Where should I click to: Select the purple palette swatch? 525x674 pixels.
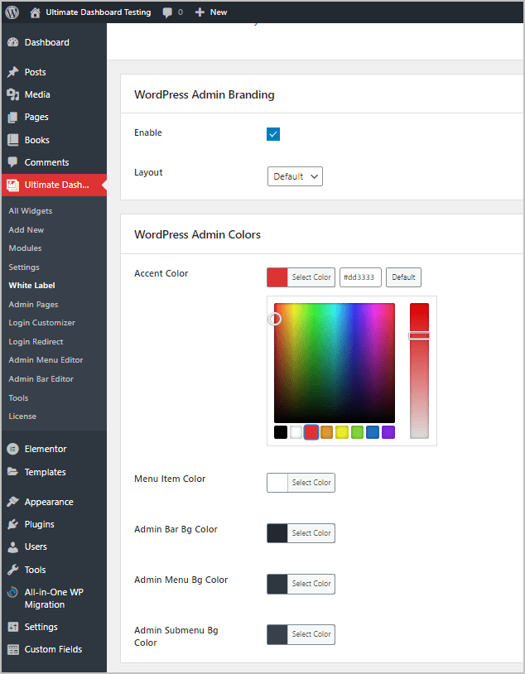[x=388, y=432]
